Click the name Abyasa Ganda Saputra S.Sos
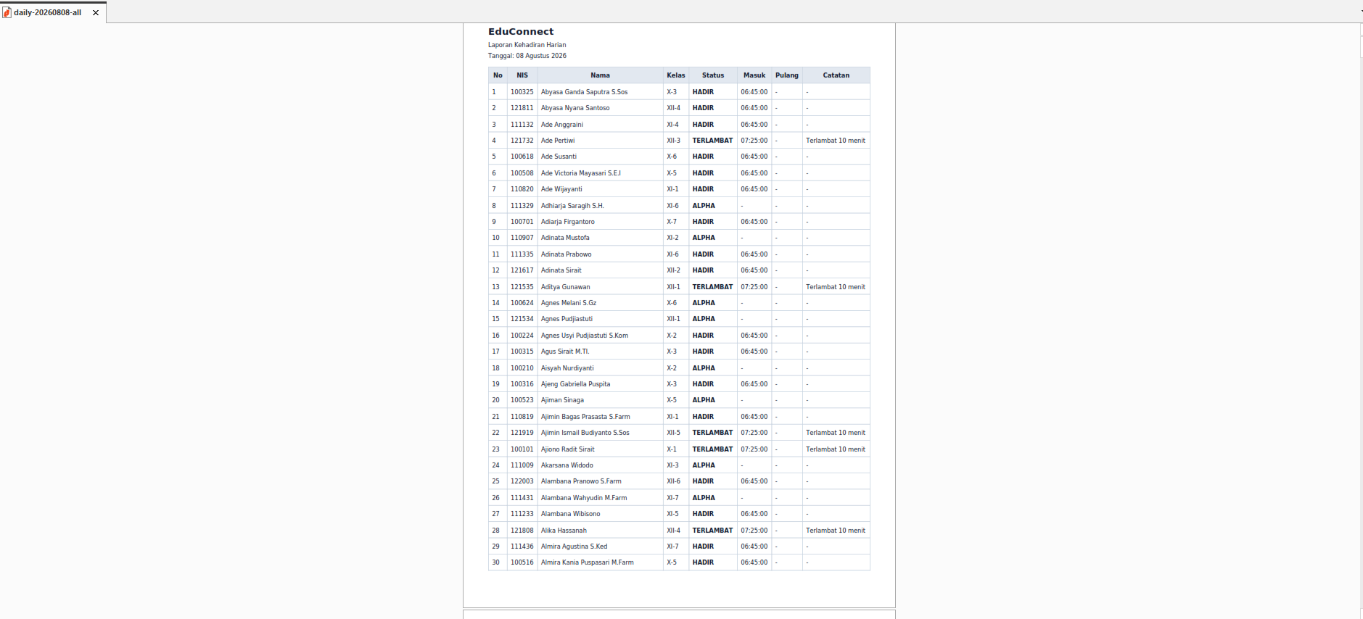 point(585,92)
